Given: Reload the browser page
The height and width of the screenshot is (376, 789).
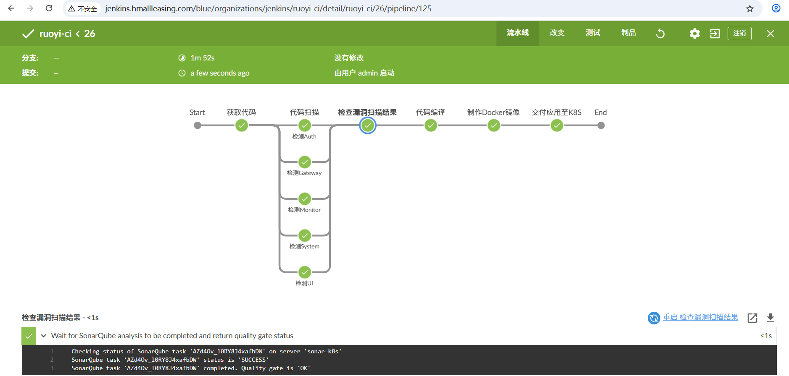Looking at the screenshot, I should point(49,8).
